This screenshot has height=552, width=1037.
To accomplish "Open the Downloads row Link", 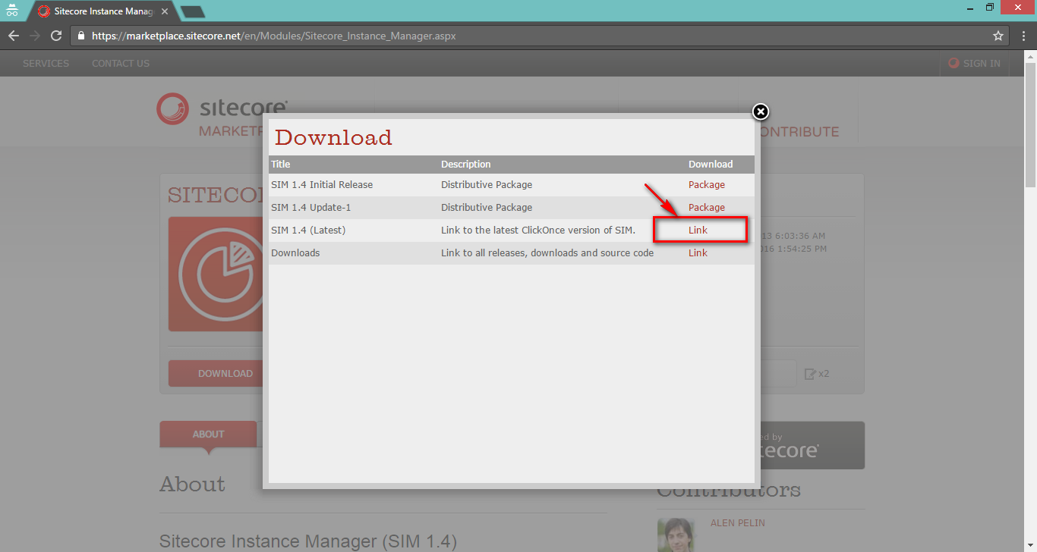I will point(698,253).
